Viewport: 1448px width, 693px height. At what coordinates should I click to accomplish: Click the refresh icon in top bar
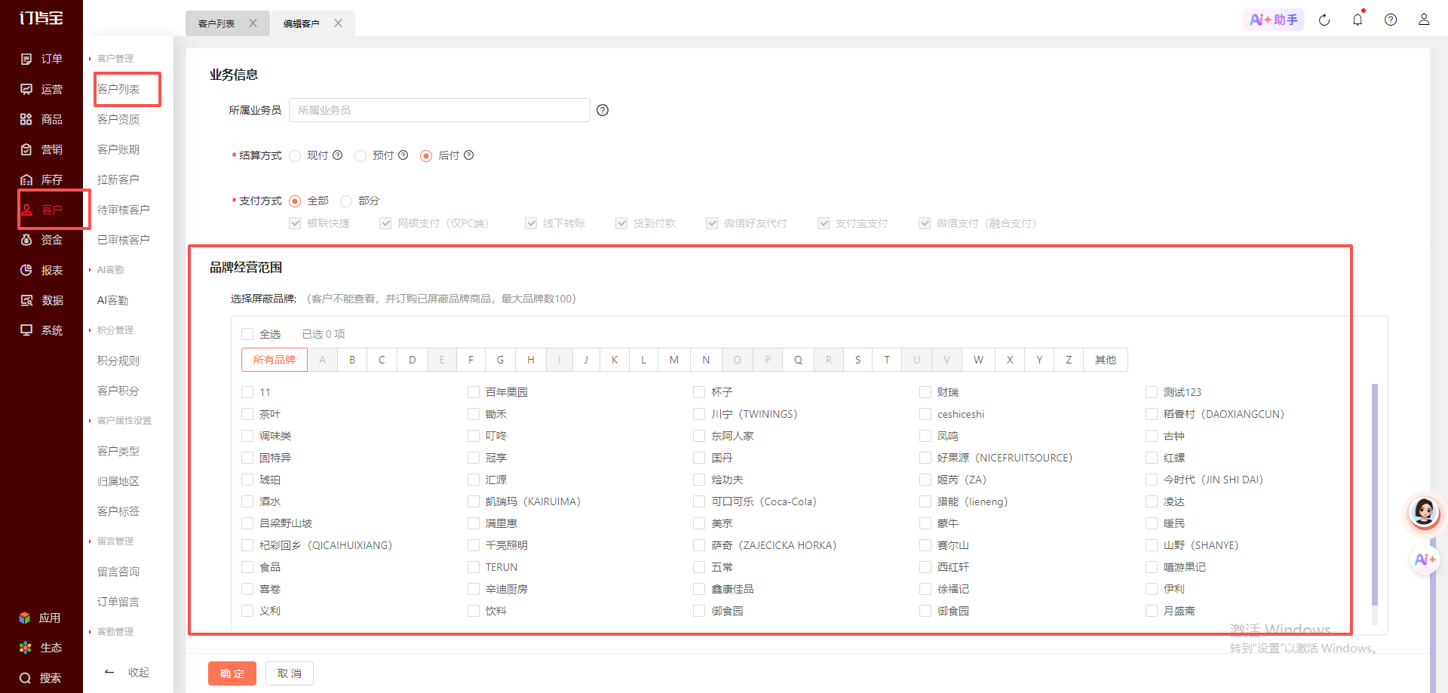click(x=1324, y=20)
